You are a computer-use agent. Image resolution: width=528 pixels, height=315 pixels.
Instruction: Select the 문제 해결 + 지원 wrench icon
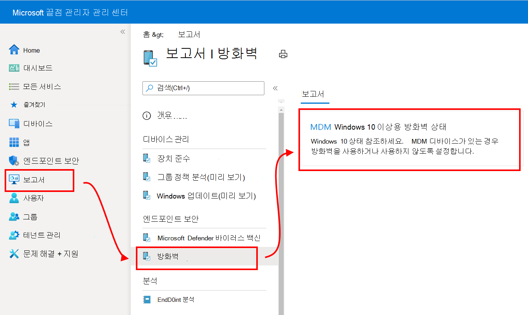[14, 254]
